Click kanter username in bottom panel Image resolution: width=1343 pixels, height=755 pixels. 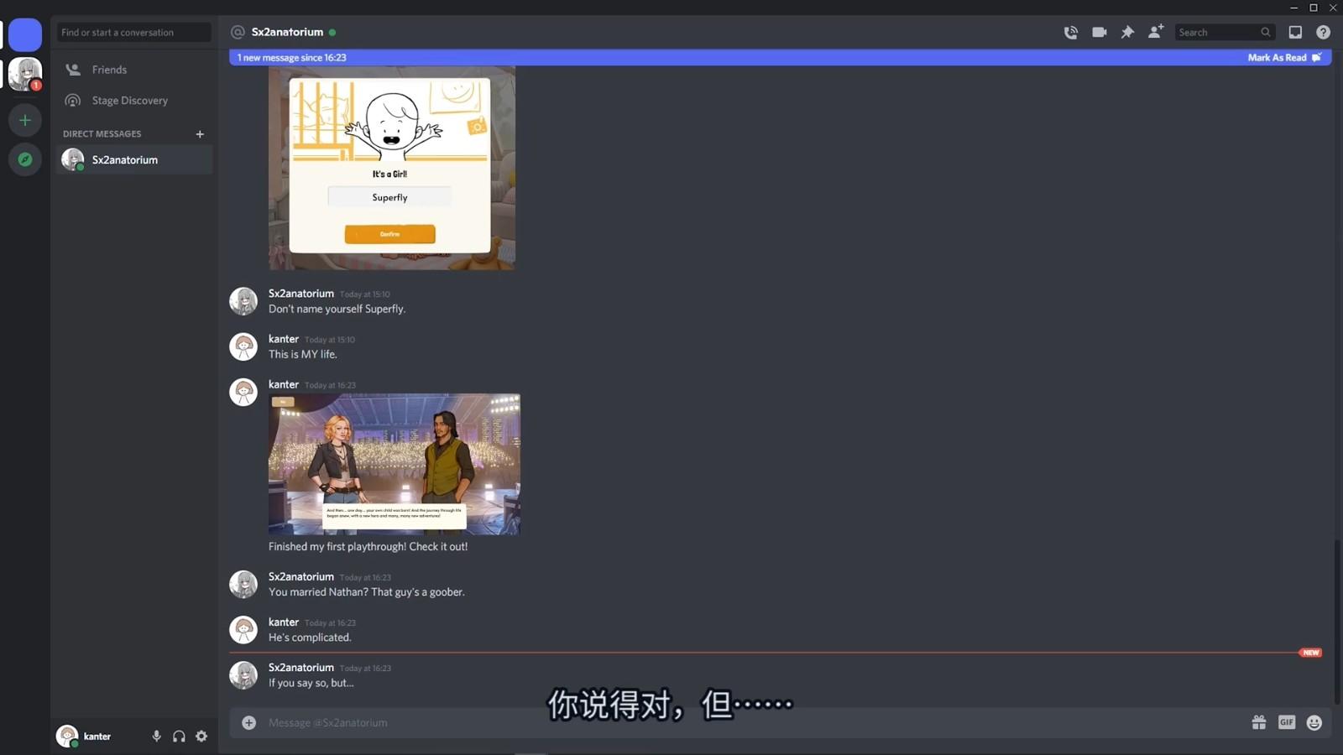[97, 736]
